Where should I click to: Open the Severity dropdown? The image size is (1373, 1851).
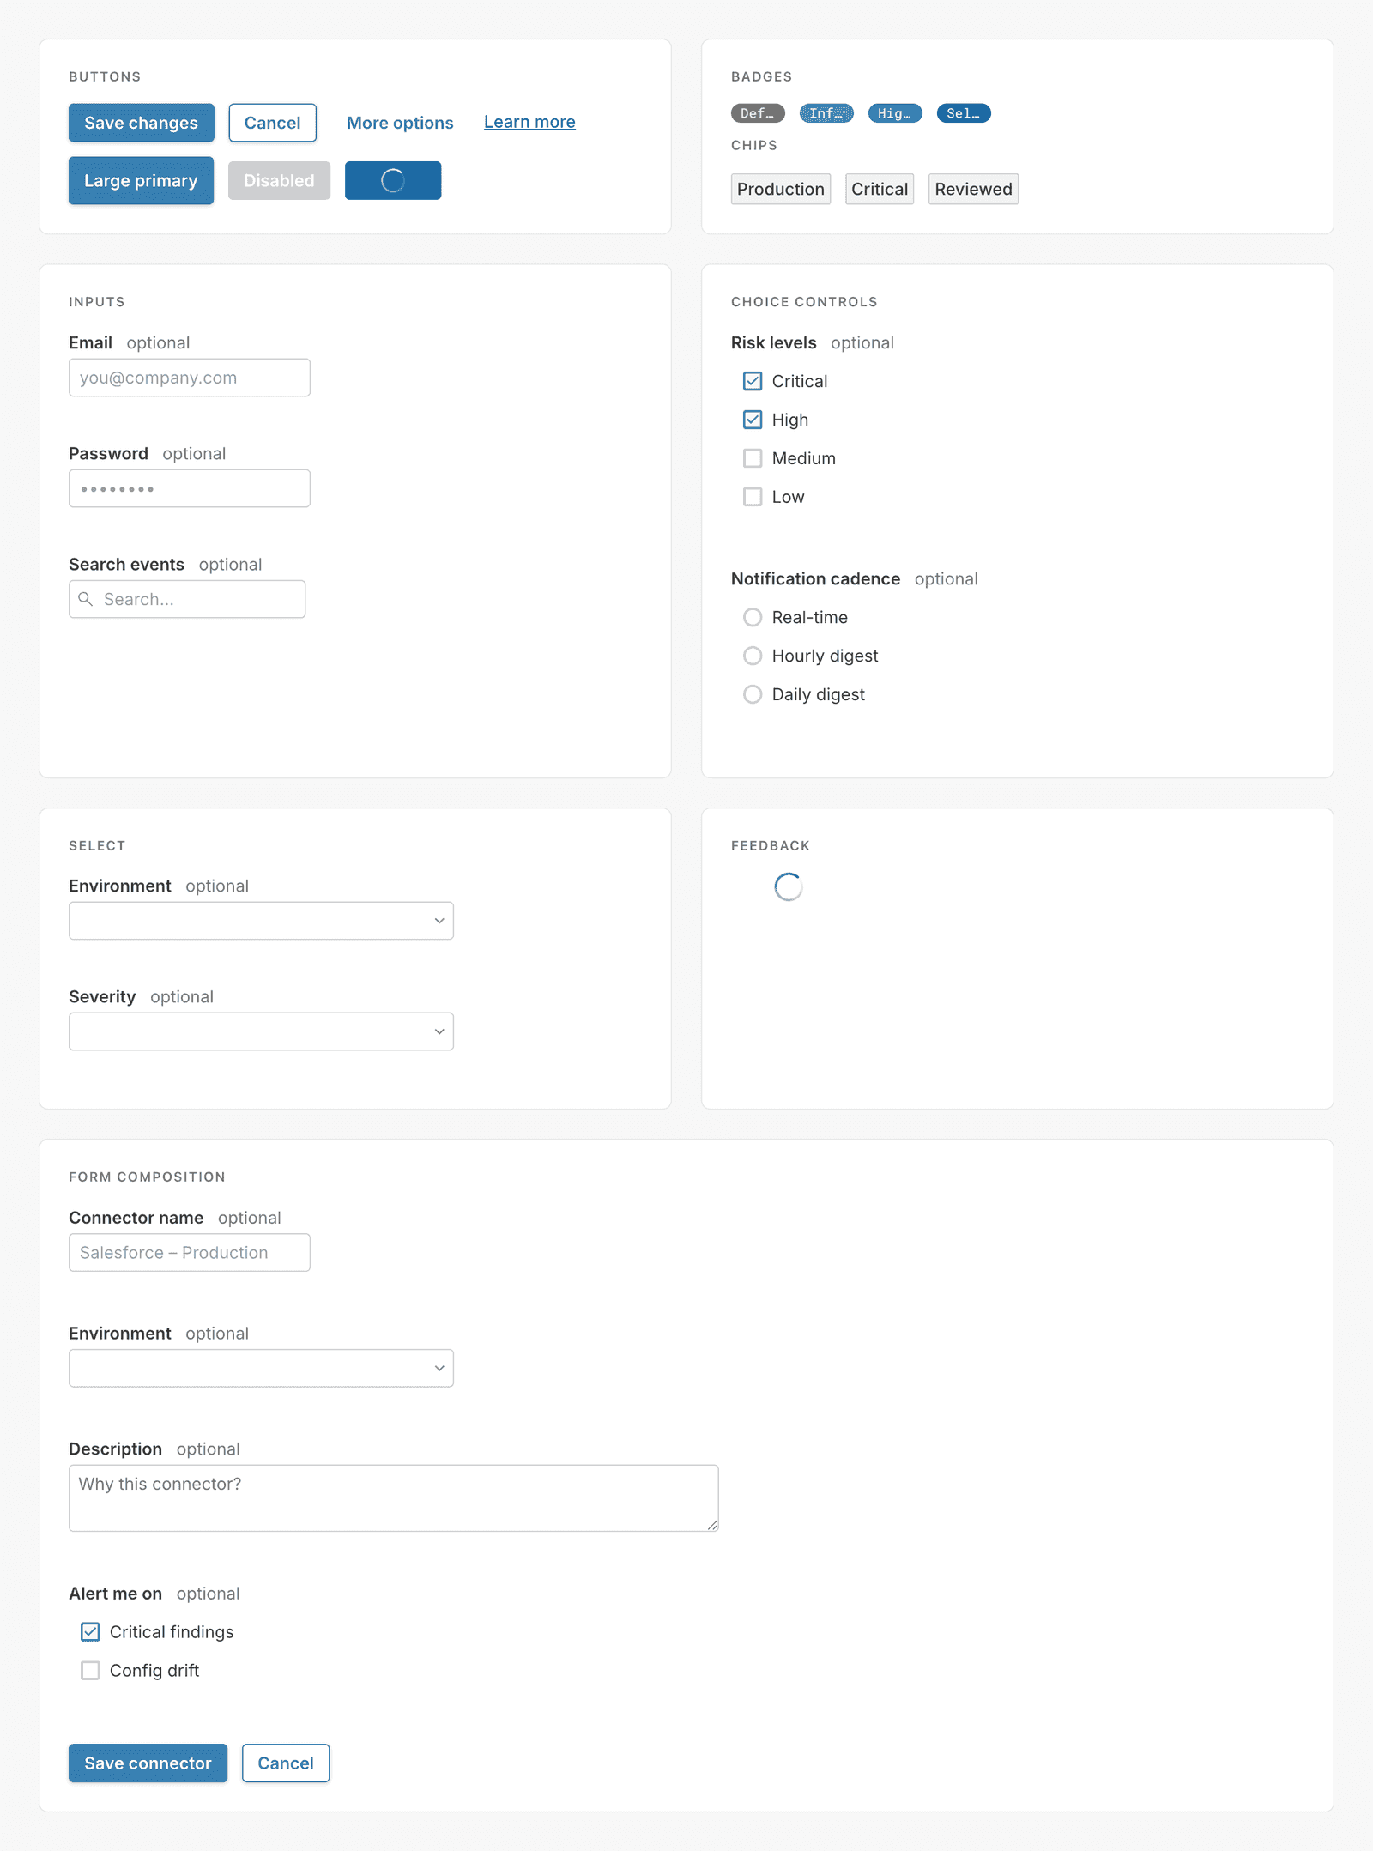pos(261,1031)
